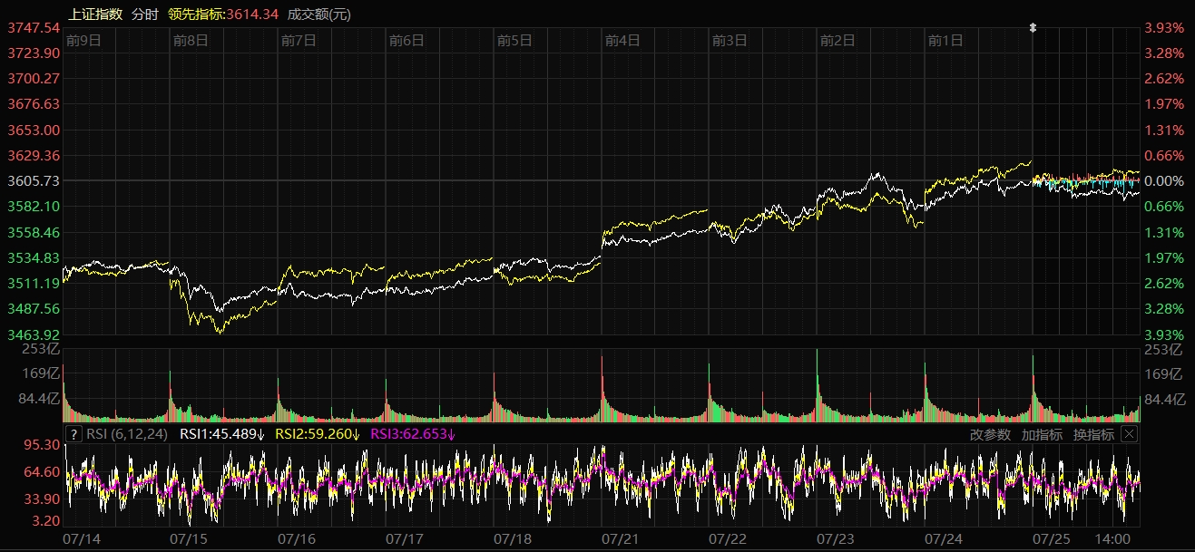Image resolution: width=1195 pixels, height=552 pixels.
Task: Click the RSI help question mark icon
Action: [73, 434]
